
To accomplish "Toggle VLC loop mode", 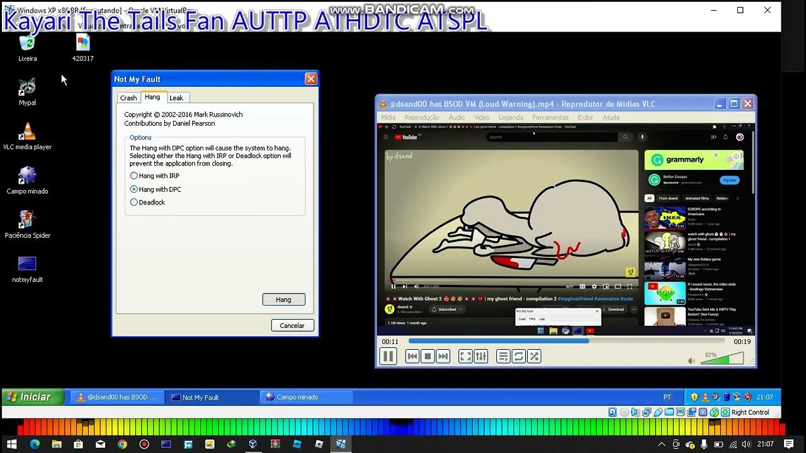I will pyautogui.click(x=519, y=356).
